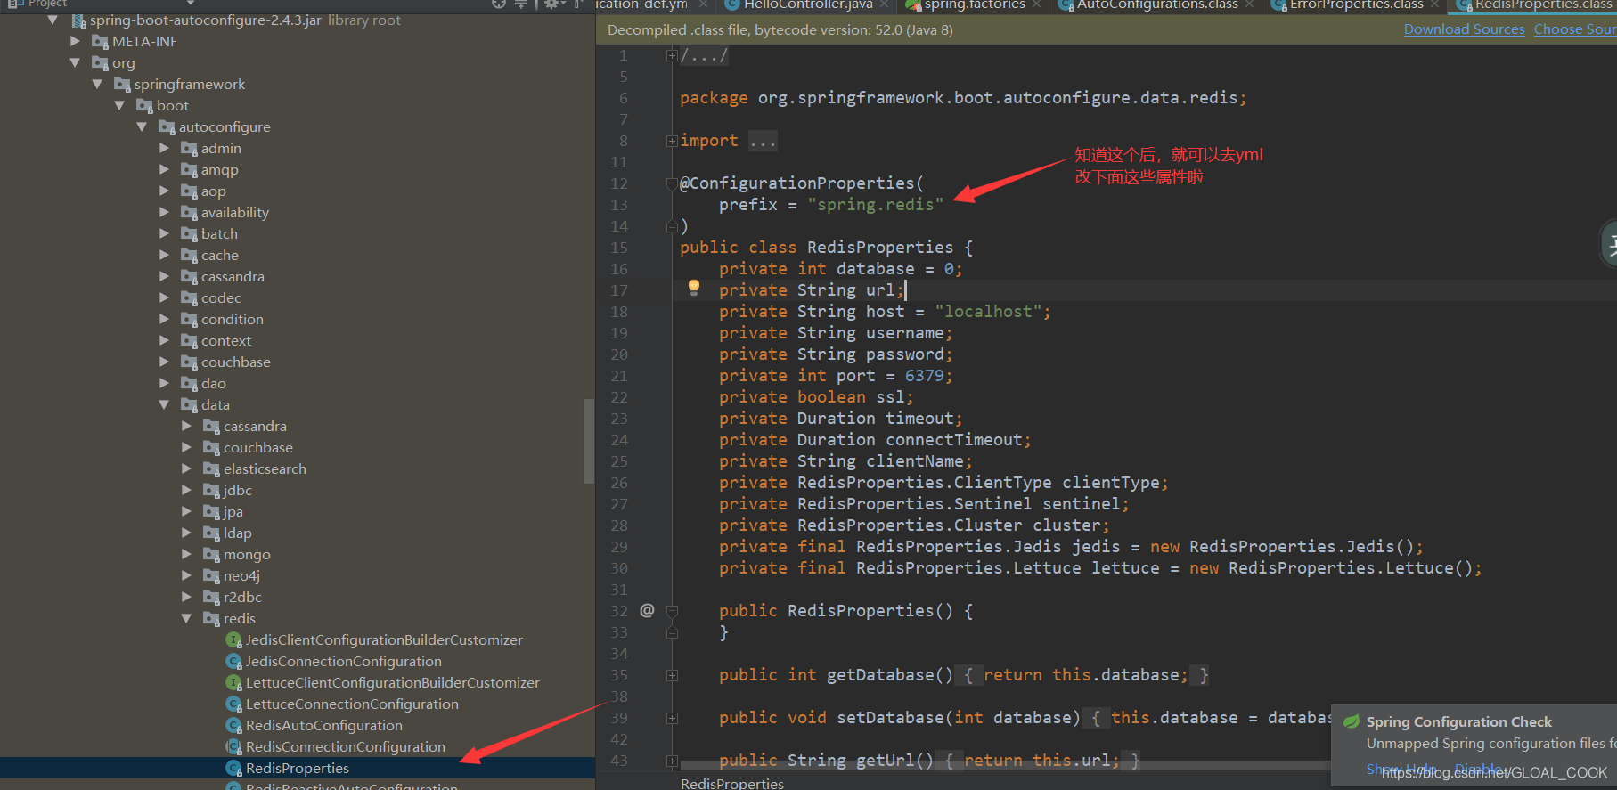This screenshot has height=790, width=1617.
Task: Click the RedisProperties class name on line 15
Action: (880, 248)
